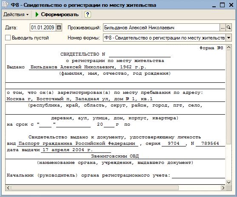237x197 pixels.
Task: Click 'Бильданов Алексей Николаевич, 1962 г.р.' line
Action: (x=88, y=67)
